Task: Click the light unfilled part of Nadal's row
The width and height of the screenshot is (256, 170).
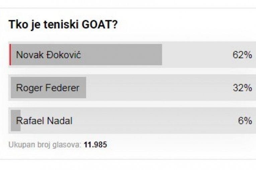Action: click(151, 121)
